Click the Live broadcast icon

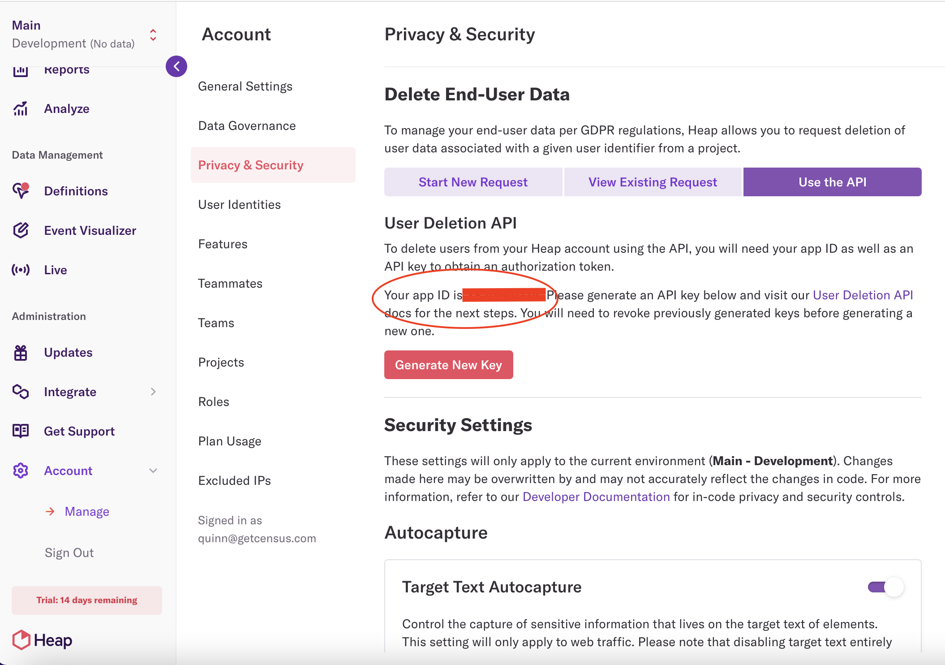tap(21, 270)
